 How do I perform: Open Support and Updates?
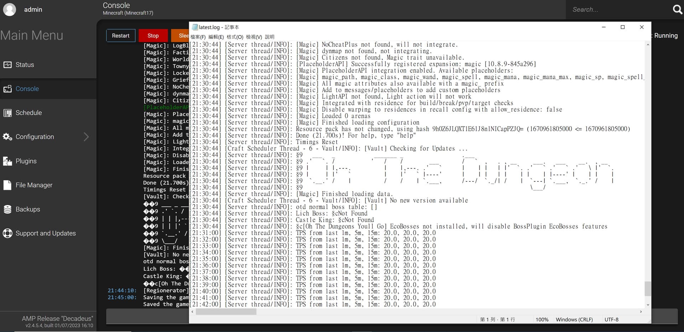pyautogui.click(x=48, y=233)
